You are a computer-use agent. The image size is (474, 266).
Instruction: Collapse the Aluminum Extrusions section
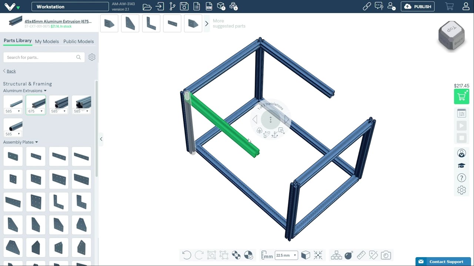coord(25,91)
